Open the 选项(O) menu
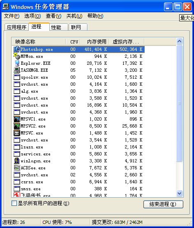This screenshot has width=194, height=228. click(x=32, y=16)
